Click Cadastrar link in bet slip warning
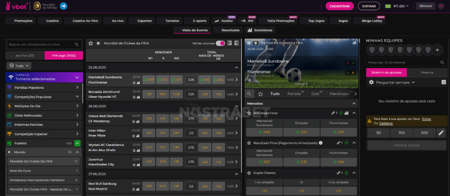The image size is (450, 196). click(x=386, y=123)
